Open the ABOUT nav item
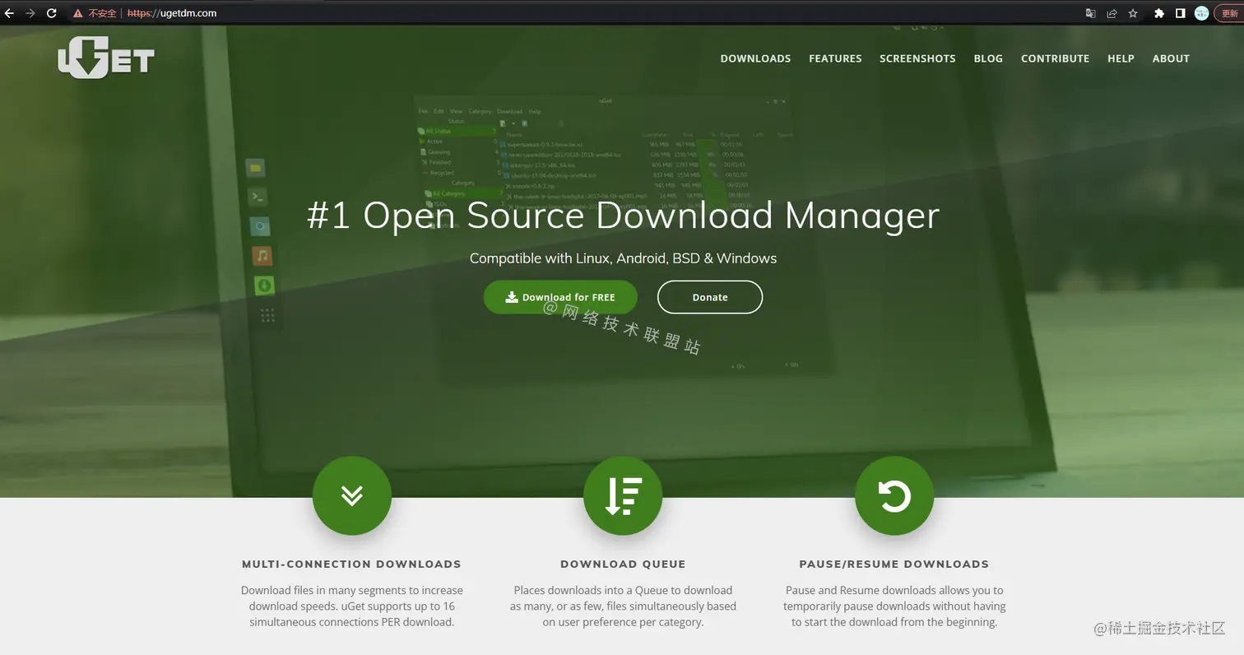Viewport: 1244px width, 655px height. 1171,58
